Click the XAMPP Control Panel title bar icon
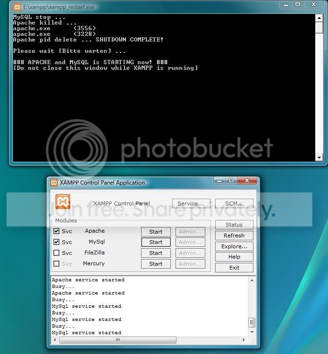328x354 pixels. 54,182
